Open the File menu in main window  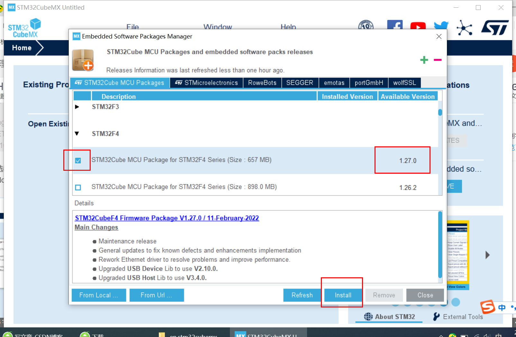click(x=132, y=27)
